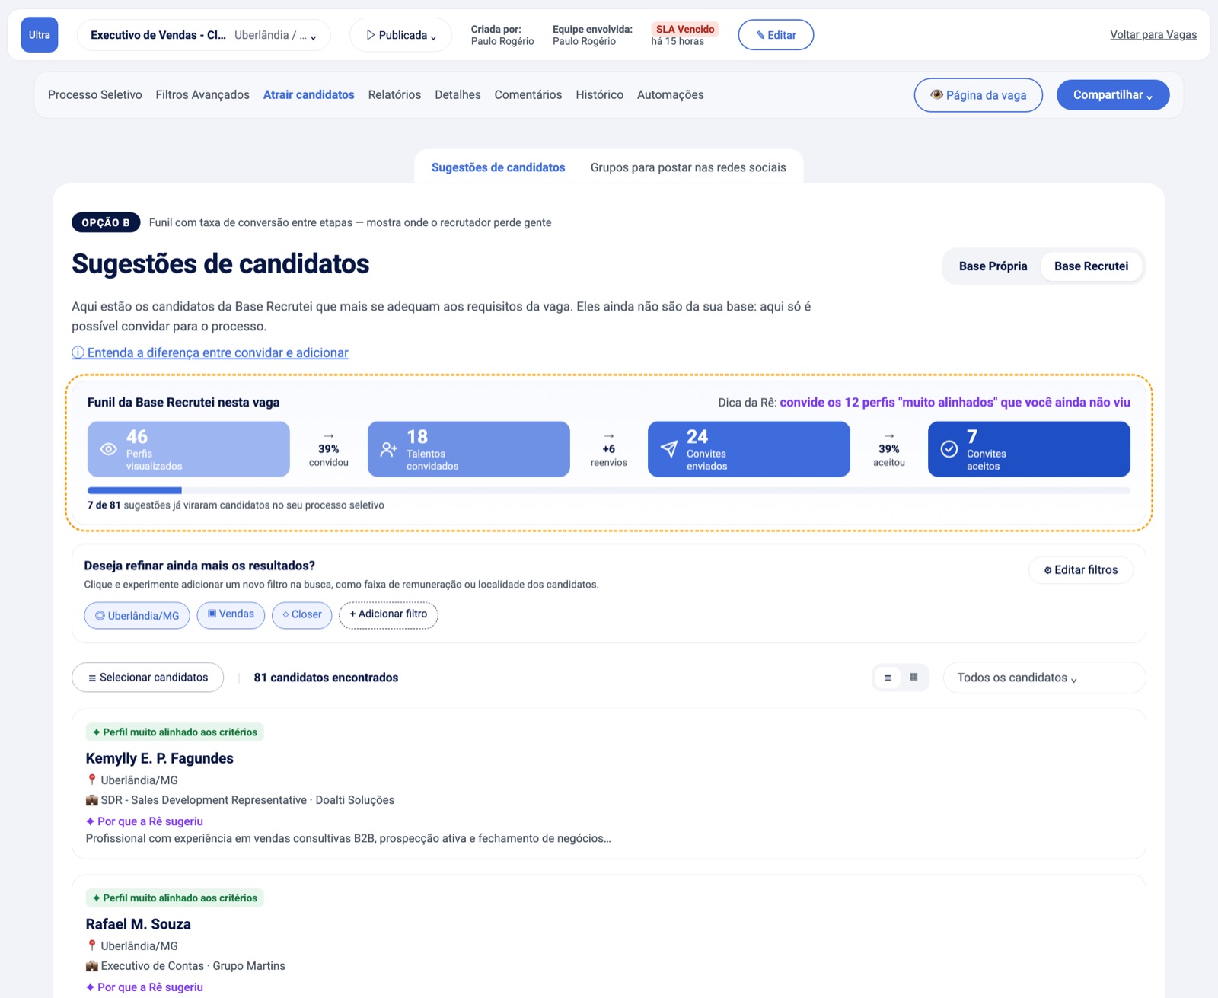Click the Editar button

click(x=776, y=35)
